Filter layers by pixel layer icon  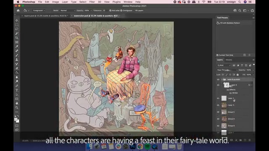tap(234, 65)
